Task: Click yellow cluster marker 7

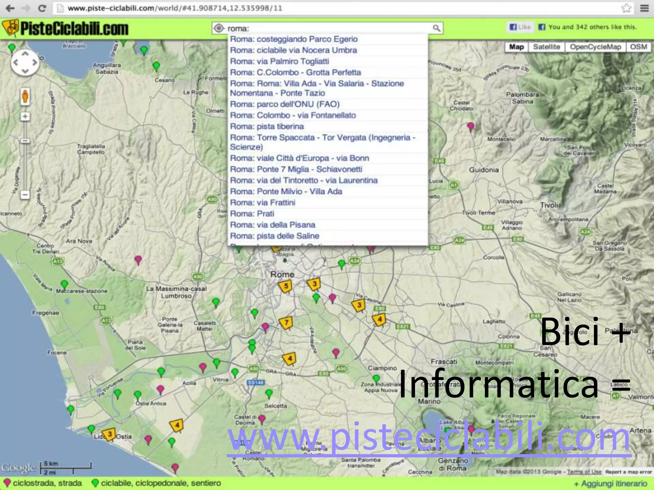Action: coord(286,323)
